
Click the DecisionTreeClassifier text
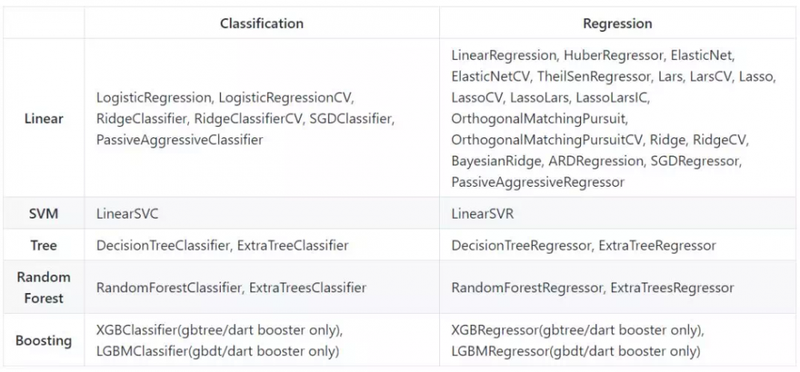click(x=163, y=245)
